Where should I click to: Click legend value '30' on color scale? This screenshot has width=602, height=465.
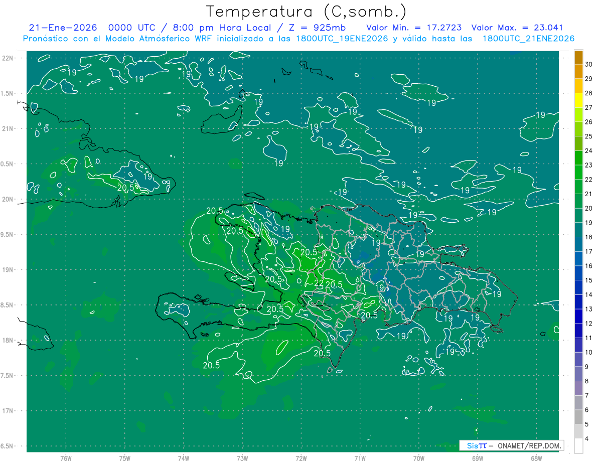pyautogui.click(x=589, y=65)
